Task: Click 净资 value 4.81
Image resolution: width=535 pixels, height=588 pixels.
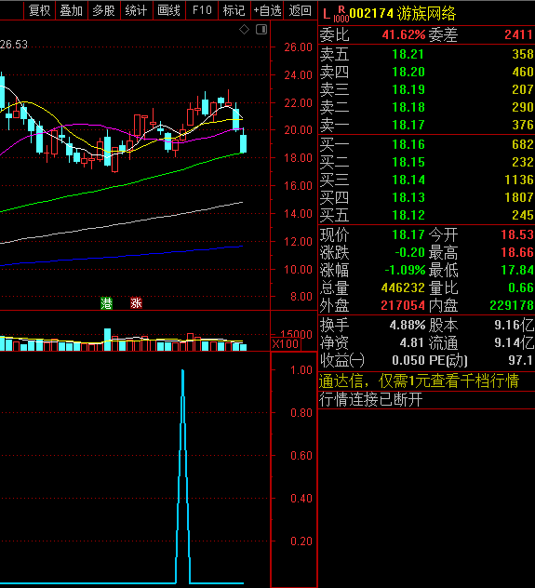Action: coord(411,342)
